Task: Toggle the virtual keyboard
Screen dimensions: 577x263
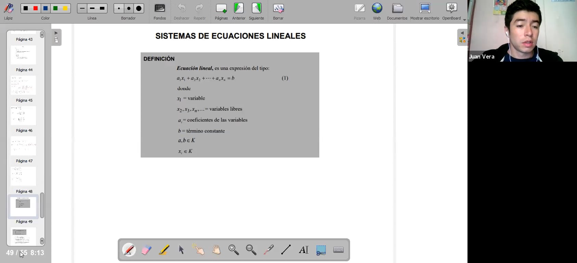Action: [338, 250]
